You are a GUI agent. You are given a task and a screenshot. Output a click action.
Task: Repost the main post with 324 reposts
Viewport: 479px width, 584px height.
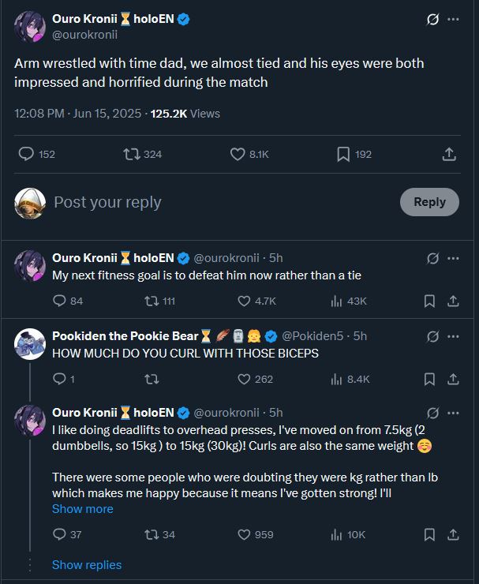tap(132, 154)
